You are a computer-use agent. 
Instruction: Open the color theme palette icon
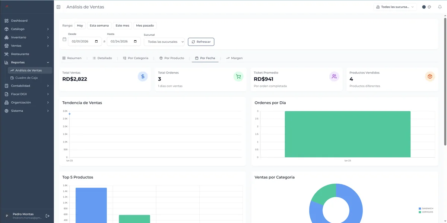pos(429,7)
